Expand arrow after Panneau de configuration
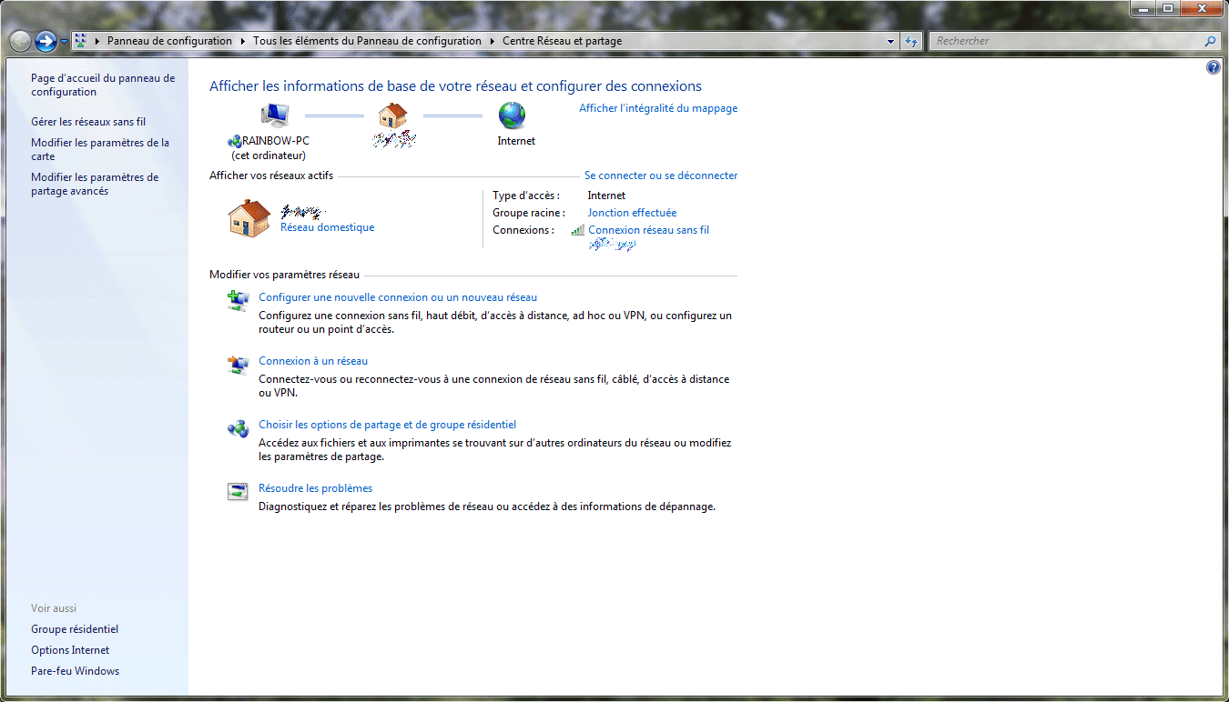Image resolution: width=1229 pixels, height=702 pixels. [x=243, y=41]
